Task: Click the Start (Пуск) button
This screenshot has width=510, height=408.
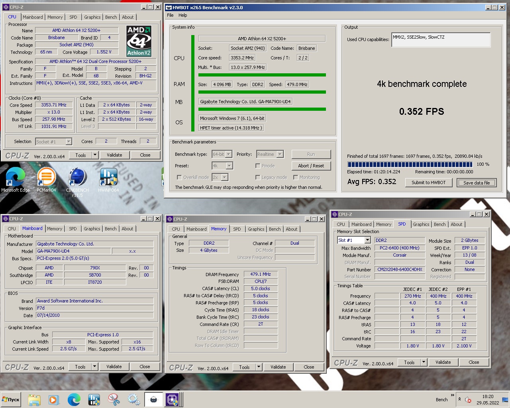Action: pyautogui.click(x=11, y=400)
